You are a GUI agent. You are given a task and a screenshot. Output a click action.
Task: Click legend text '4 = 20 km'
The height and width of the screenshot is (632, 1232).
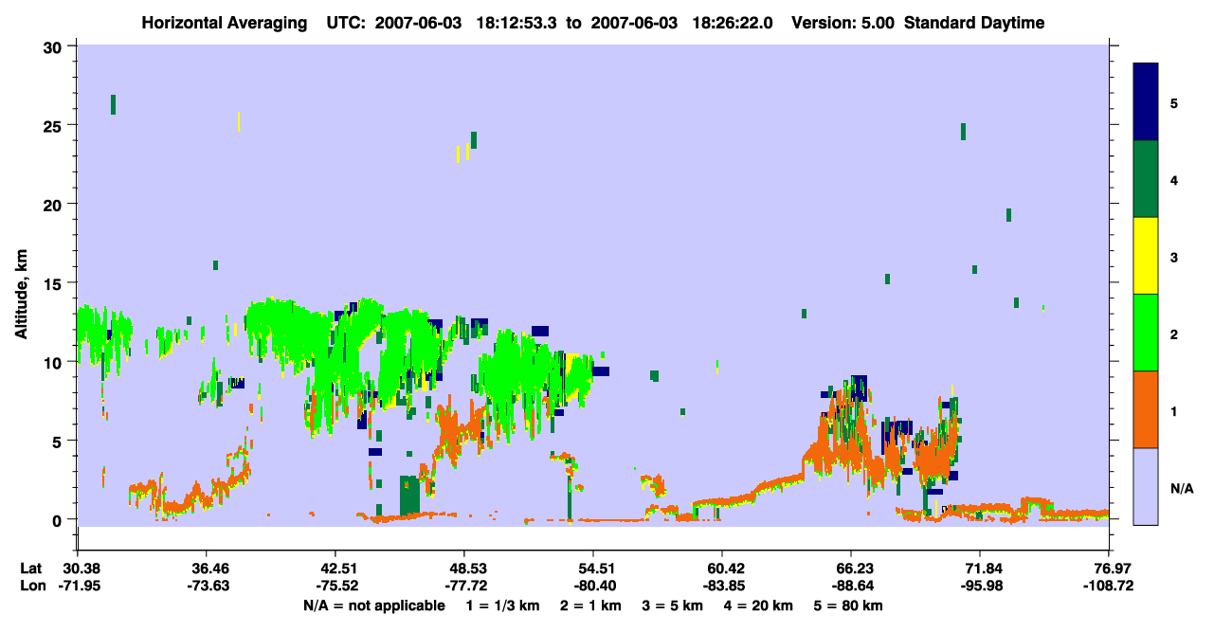click(x=758, y=605)
